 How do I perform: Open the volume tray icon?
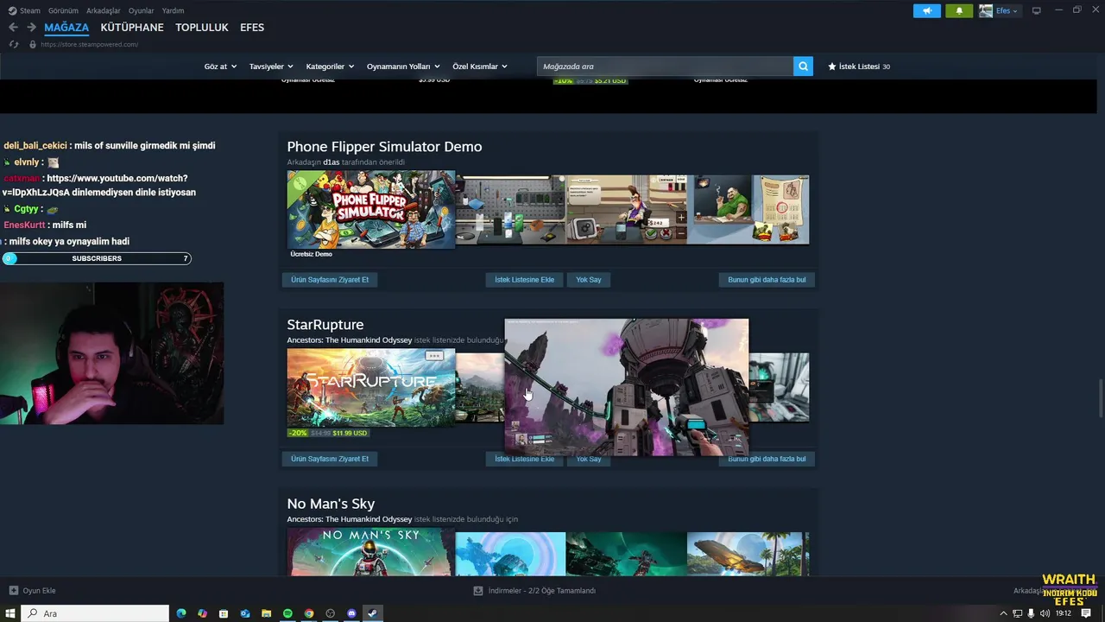coord(1045,613)
